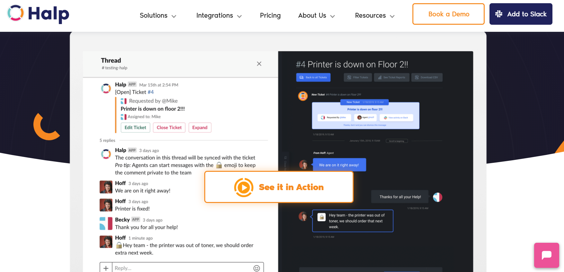Click the Download CSV button
The image size is (564, 272).
point(427,77)
